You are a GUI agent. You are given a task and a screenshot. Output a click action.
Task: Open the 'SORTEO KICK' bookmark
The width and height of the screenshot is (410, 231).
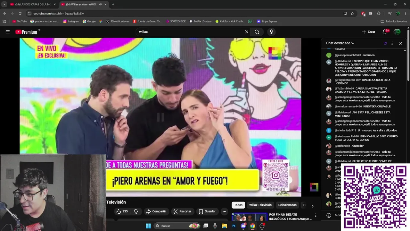click(176, 21)
